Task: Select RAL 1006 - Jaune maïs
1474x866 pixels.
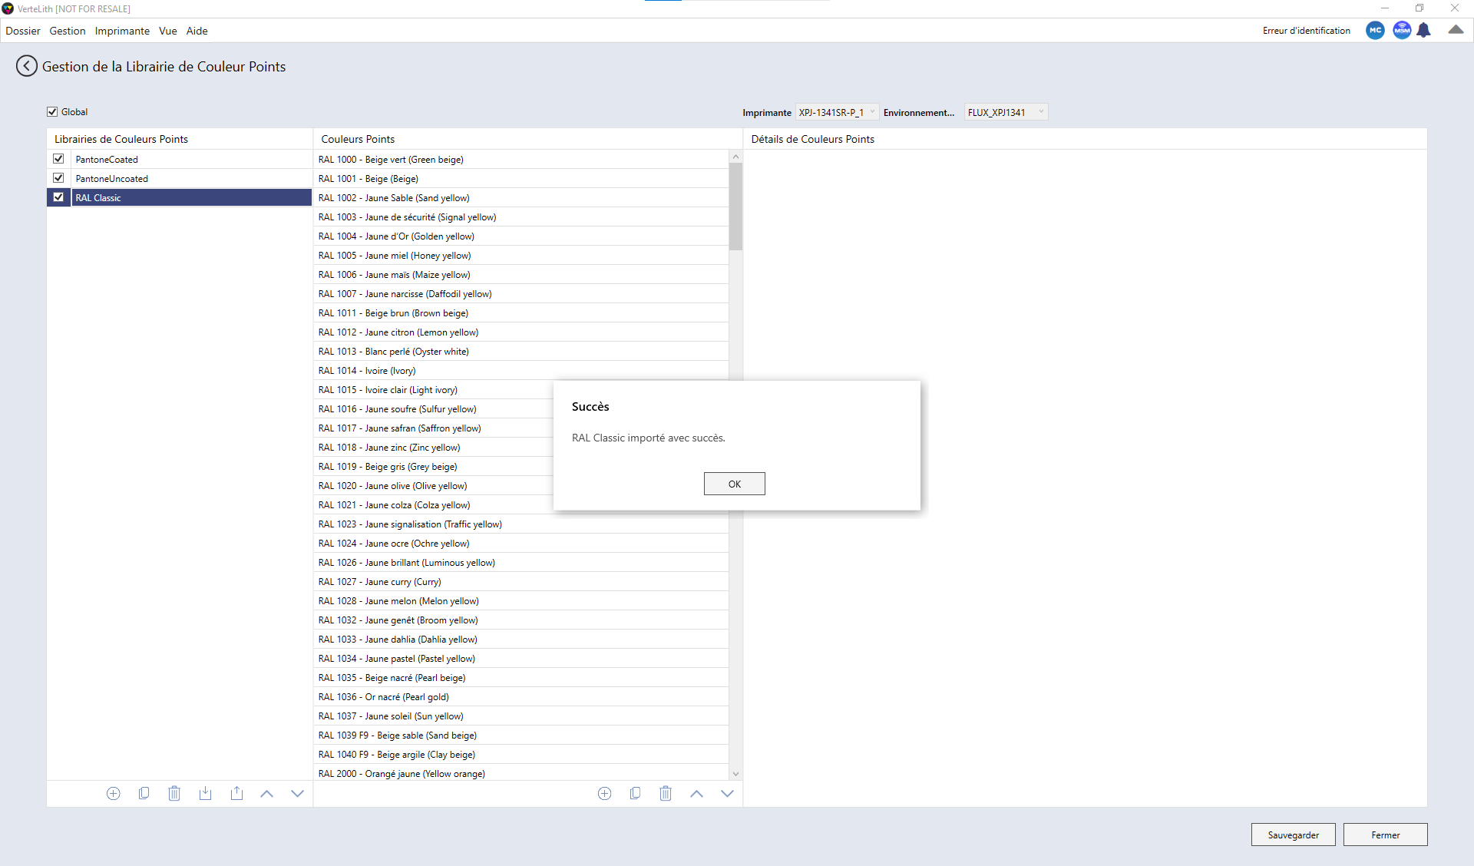Action: click(521, 274)
